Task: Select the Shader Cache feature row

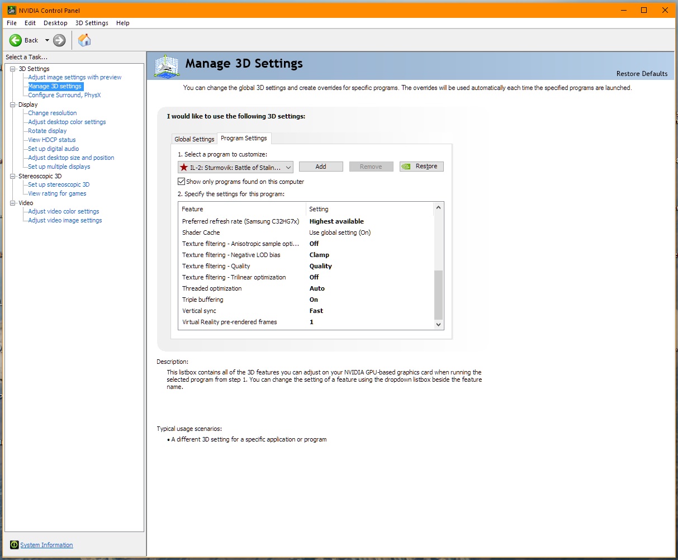Action: pos(306,232)
